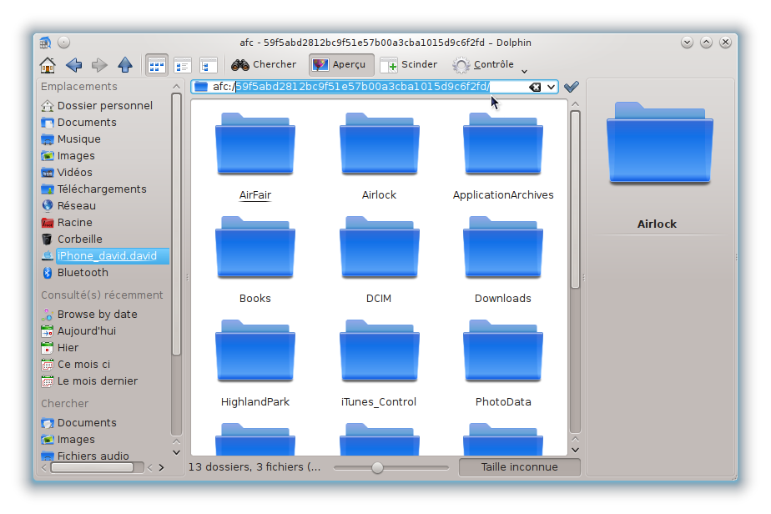The height and width of the screenshot is (514, 771).
Task: Open the Contrôle menu
Action: point(483,64)
